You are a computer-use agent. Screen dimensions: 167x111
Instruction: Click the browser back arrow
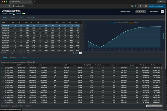(3, 6)
